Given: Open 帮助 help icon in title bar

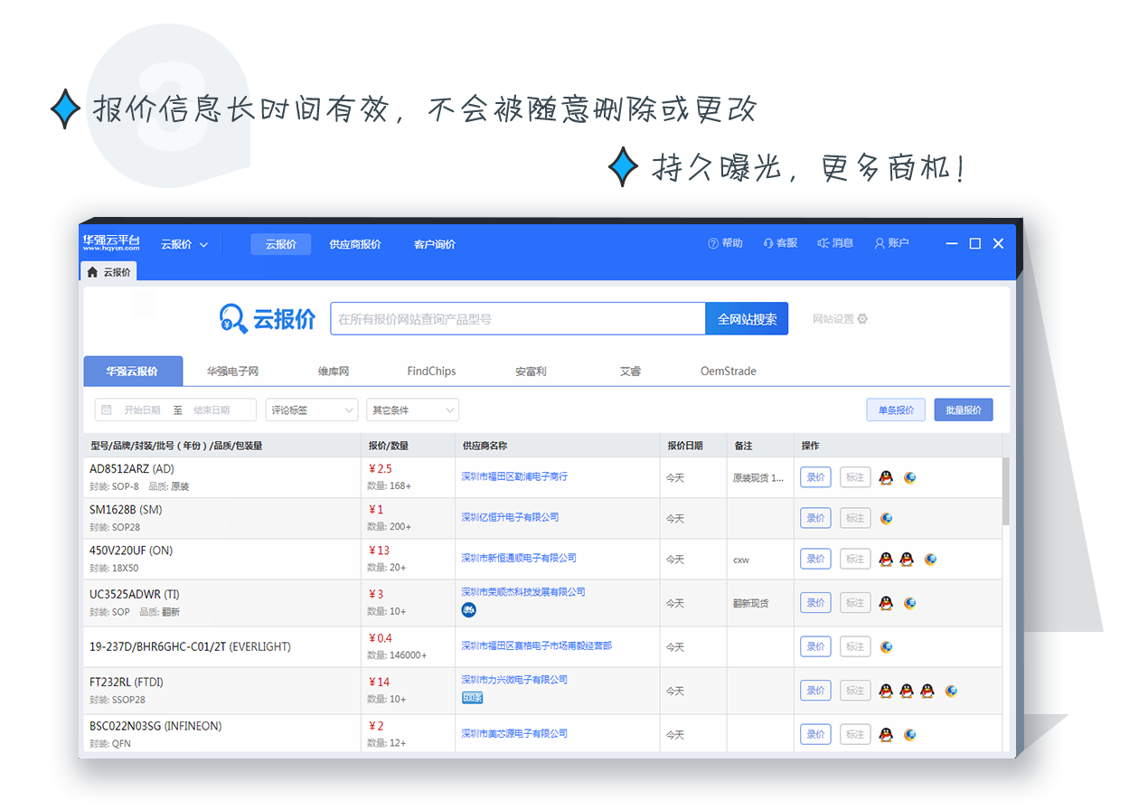Looking at the screenshot, I should click(713, 244).
